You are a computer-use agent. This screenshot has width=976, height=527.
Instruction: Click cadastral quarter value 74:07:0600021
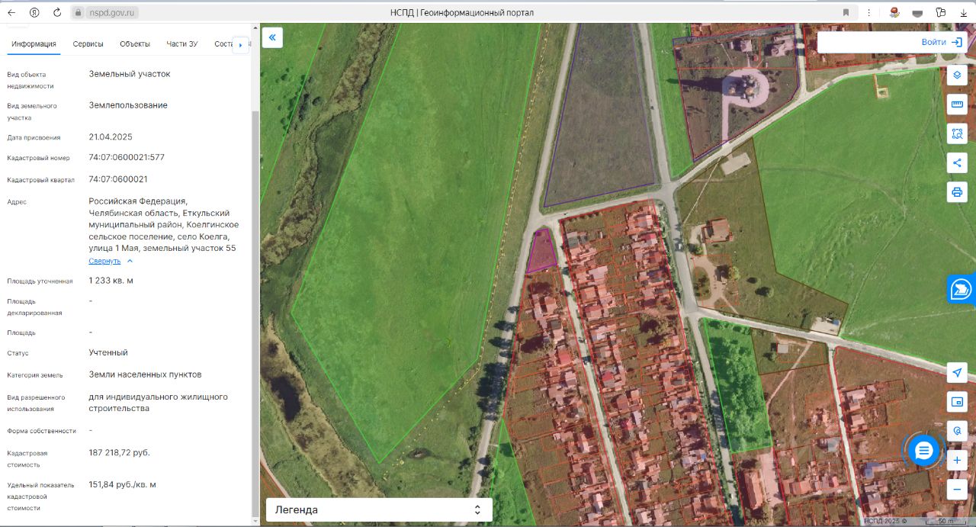118,180
